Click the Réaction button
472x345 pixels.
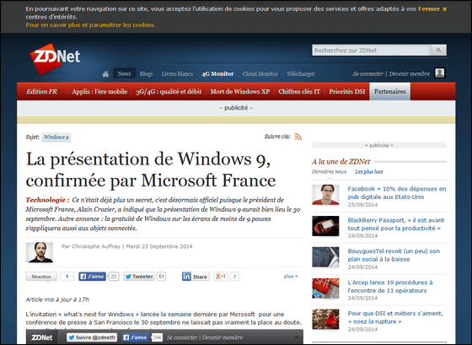pos(41,277)
